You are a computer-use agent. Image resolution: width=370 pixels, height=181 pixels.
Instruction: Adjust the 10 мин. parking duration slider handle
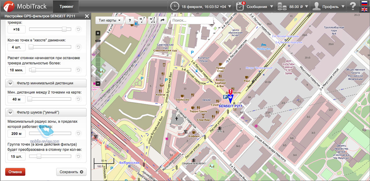click(33, 70)
